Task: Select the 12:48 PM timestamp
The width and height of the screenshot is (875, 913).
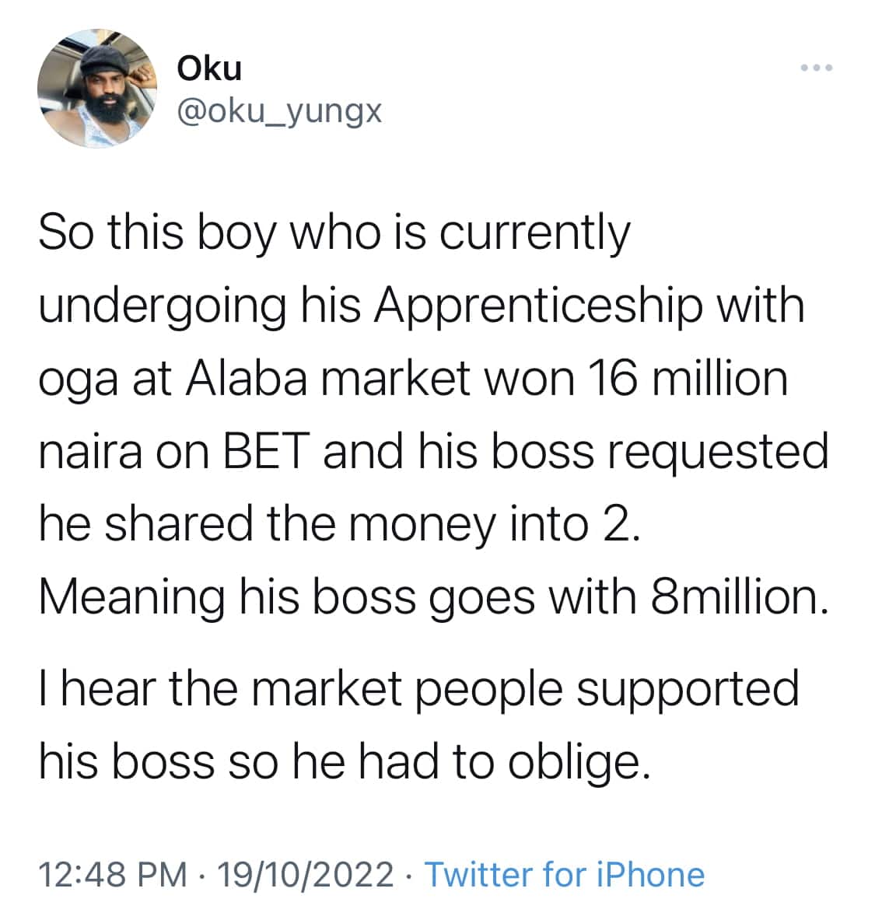Action: (113, 874)
